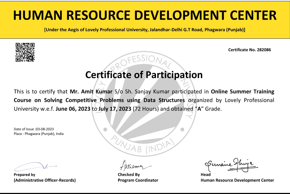Click the 'Certificate of Participation' title

tap(144, 75)
